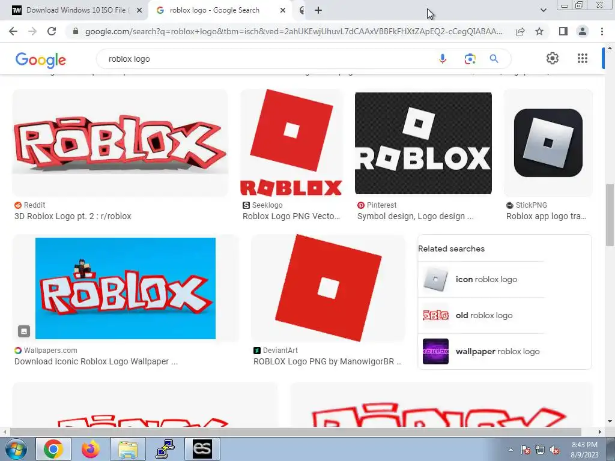This screenshot has width=615, height=461.
Task: Click the Reddit source label
Action: pos(30,205)
